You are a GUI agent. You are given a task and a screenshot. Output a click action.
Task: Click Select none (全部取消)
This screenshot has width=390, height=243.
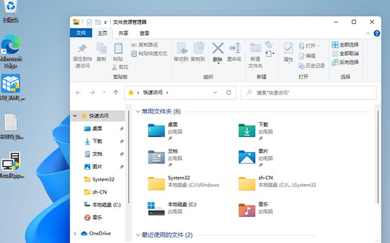tap(345, 53)
